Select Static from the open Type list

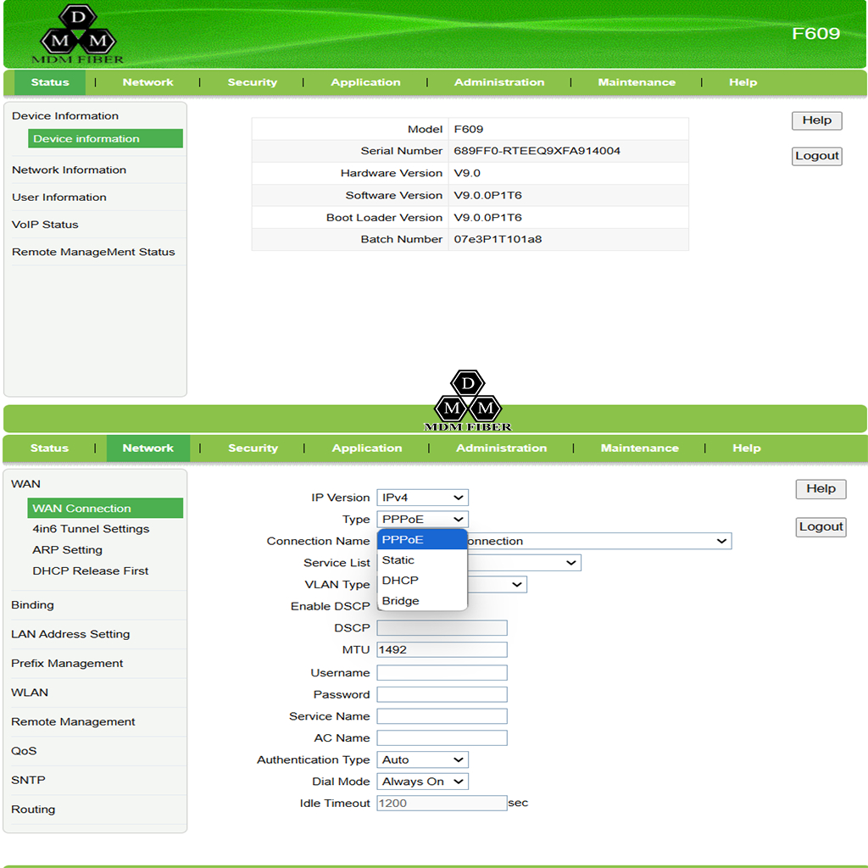click(x=398, y=560)
